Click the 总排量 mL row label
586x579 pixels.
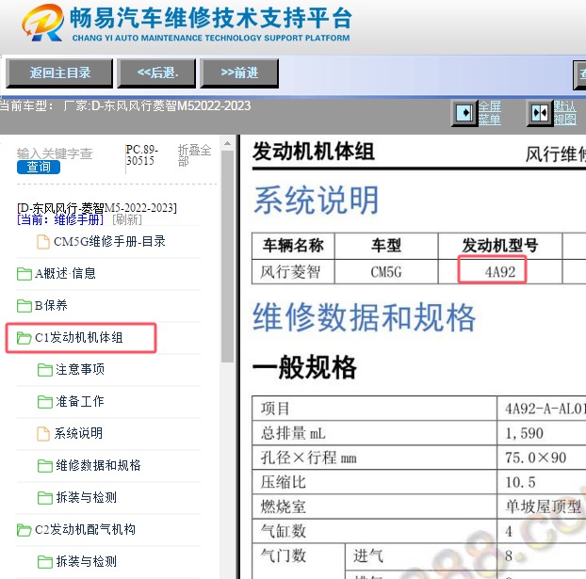[293, 433]
